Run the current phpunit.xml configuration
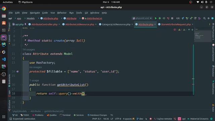Image resolution: width=215 pixels, height=121 pixels. pyautogui.click(x=156, y=18)
